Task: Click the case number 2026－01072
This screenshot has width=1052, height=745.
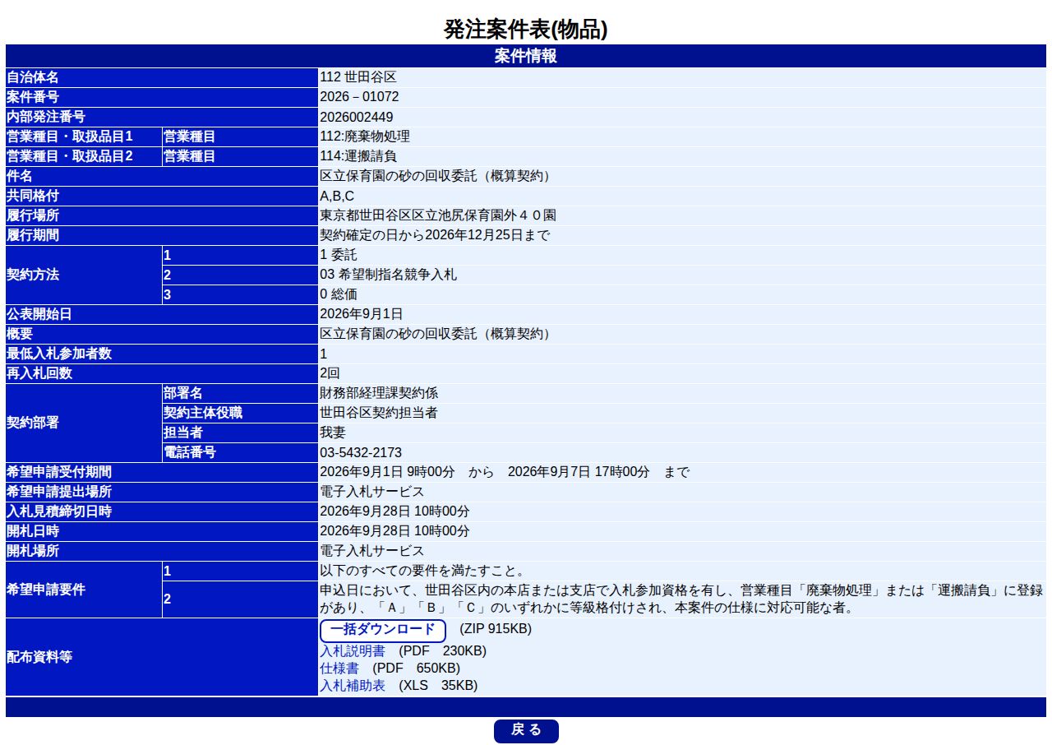Action: point(359,97)
